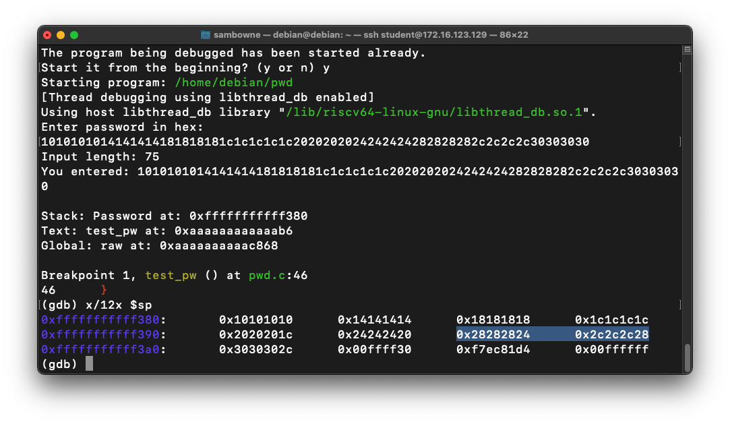The image size is (730, 424).
Task: Click memory value 0x18181818
Action: [493, 320]
